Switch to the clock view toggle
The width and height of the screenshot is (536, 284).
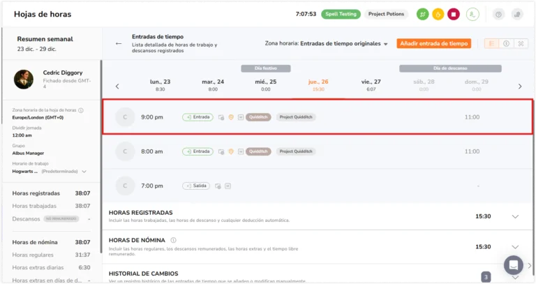(506, 44)
